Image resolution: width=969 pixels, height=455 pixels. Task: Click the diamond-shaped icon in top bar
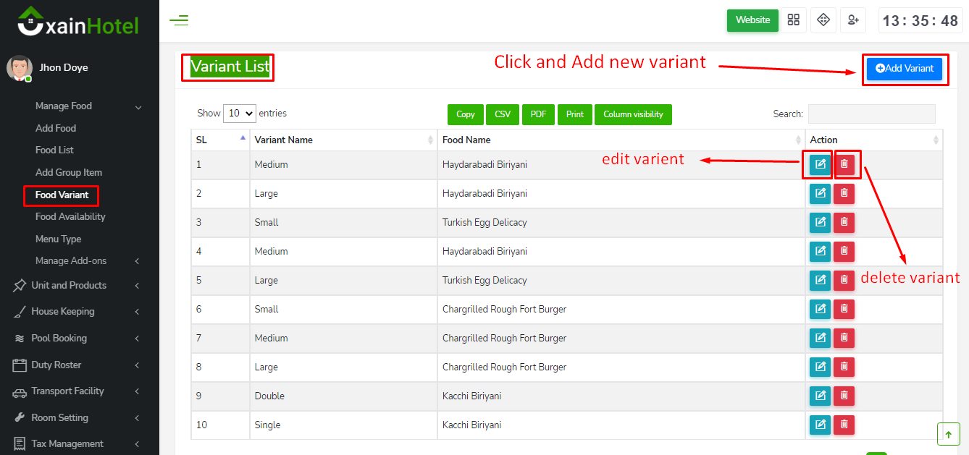(823, 20)
